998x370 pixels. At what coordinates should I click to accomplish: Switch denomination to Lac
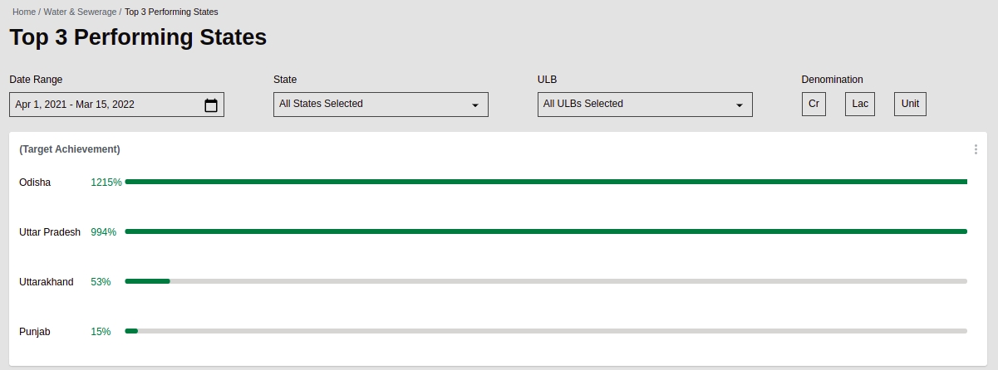tap(860, 105)
